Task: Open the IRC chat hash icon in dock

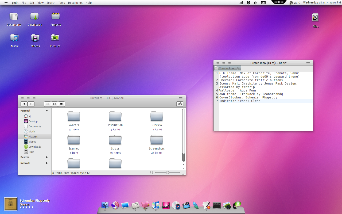Action: (237, 205)
